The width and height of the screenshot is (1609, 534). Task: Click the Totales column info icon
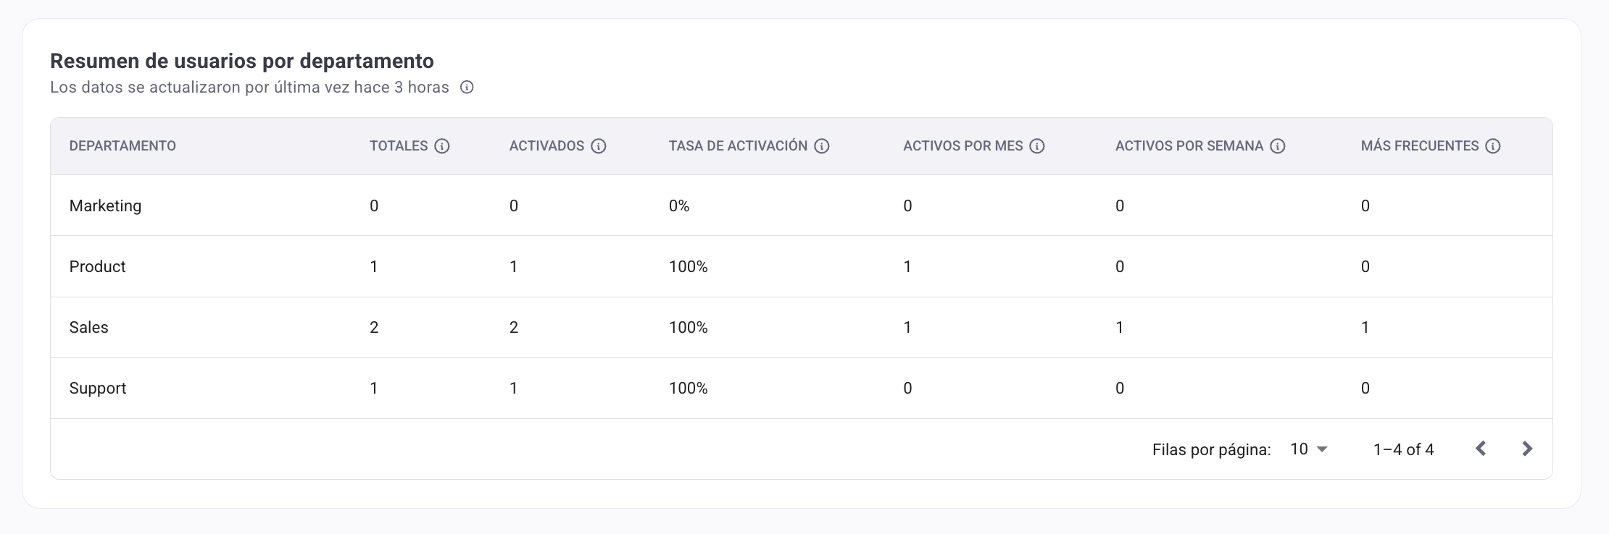tap(442, 146)
